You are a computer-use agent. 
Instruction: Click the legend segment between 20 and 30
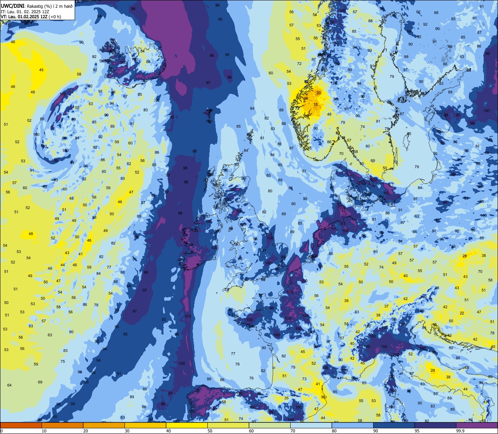click(x=104, y=425)
